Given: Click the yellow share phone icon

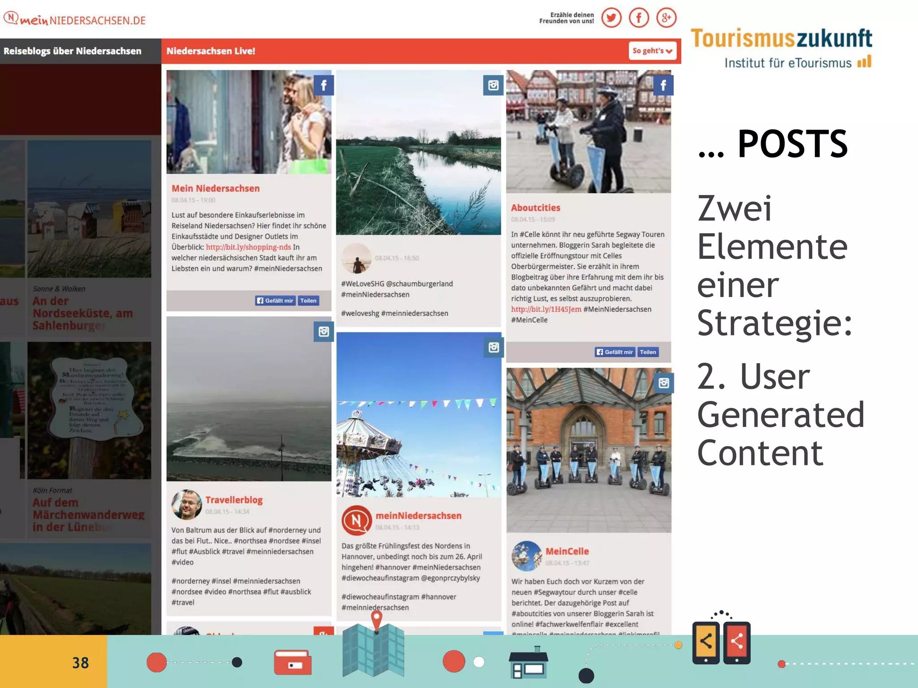Looking at the screenshot, I should (706, 643).
